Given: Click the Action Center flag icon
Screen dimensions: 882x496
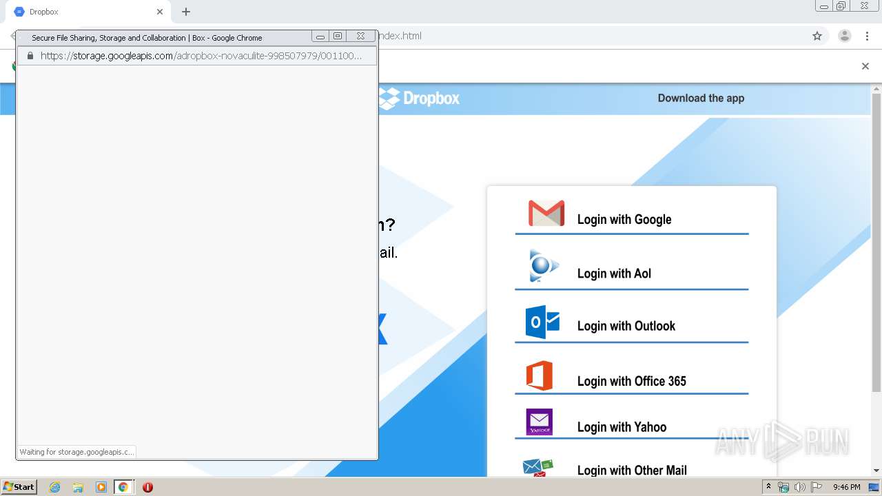Looking at the screenshot, I should click(817, 487).
